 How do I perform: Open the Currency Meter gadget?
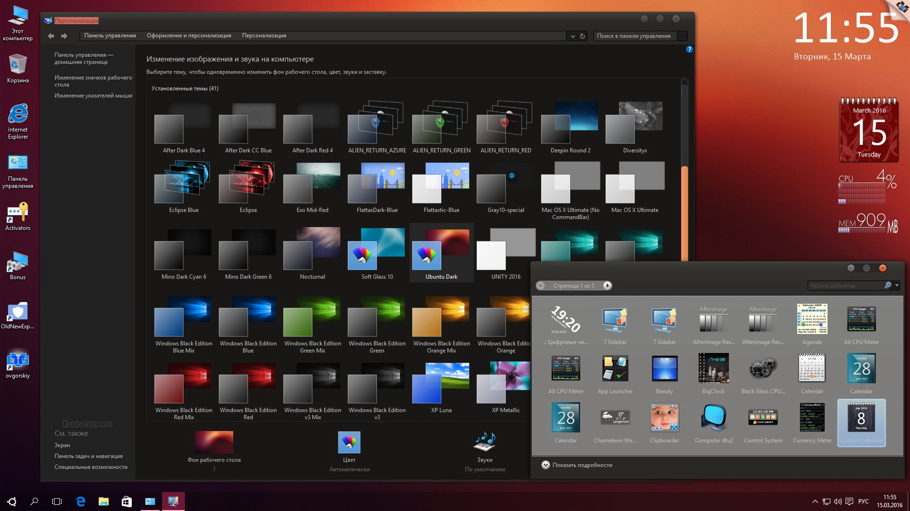click(811, 418)
